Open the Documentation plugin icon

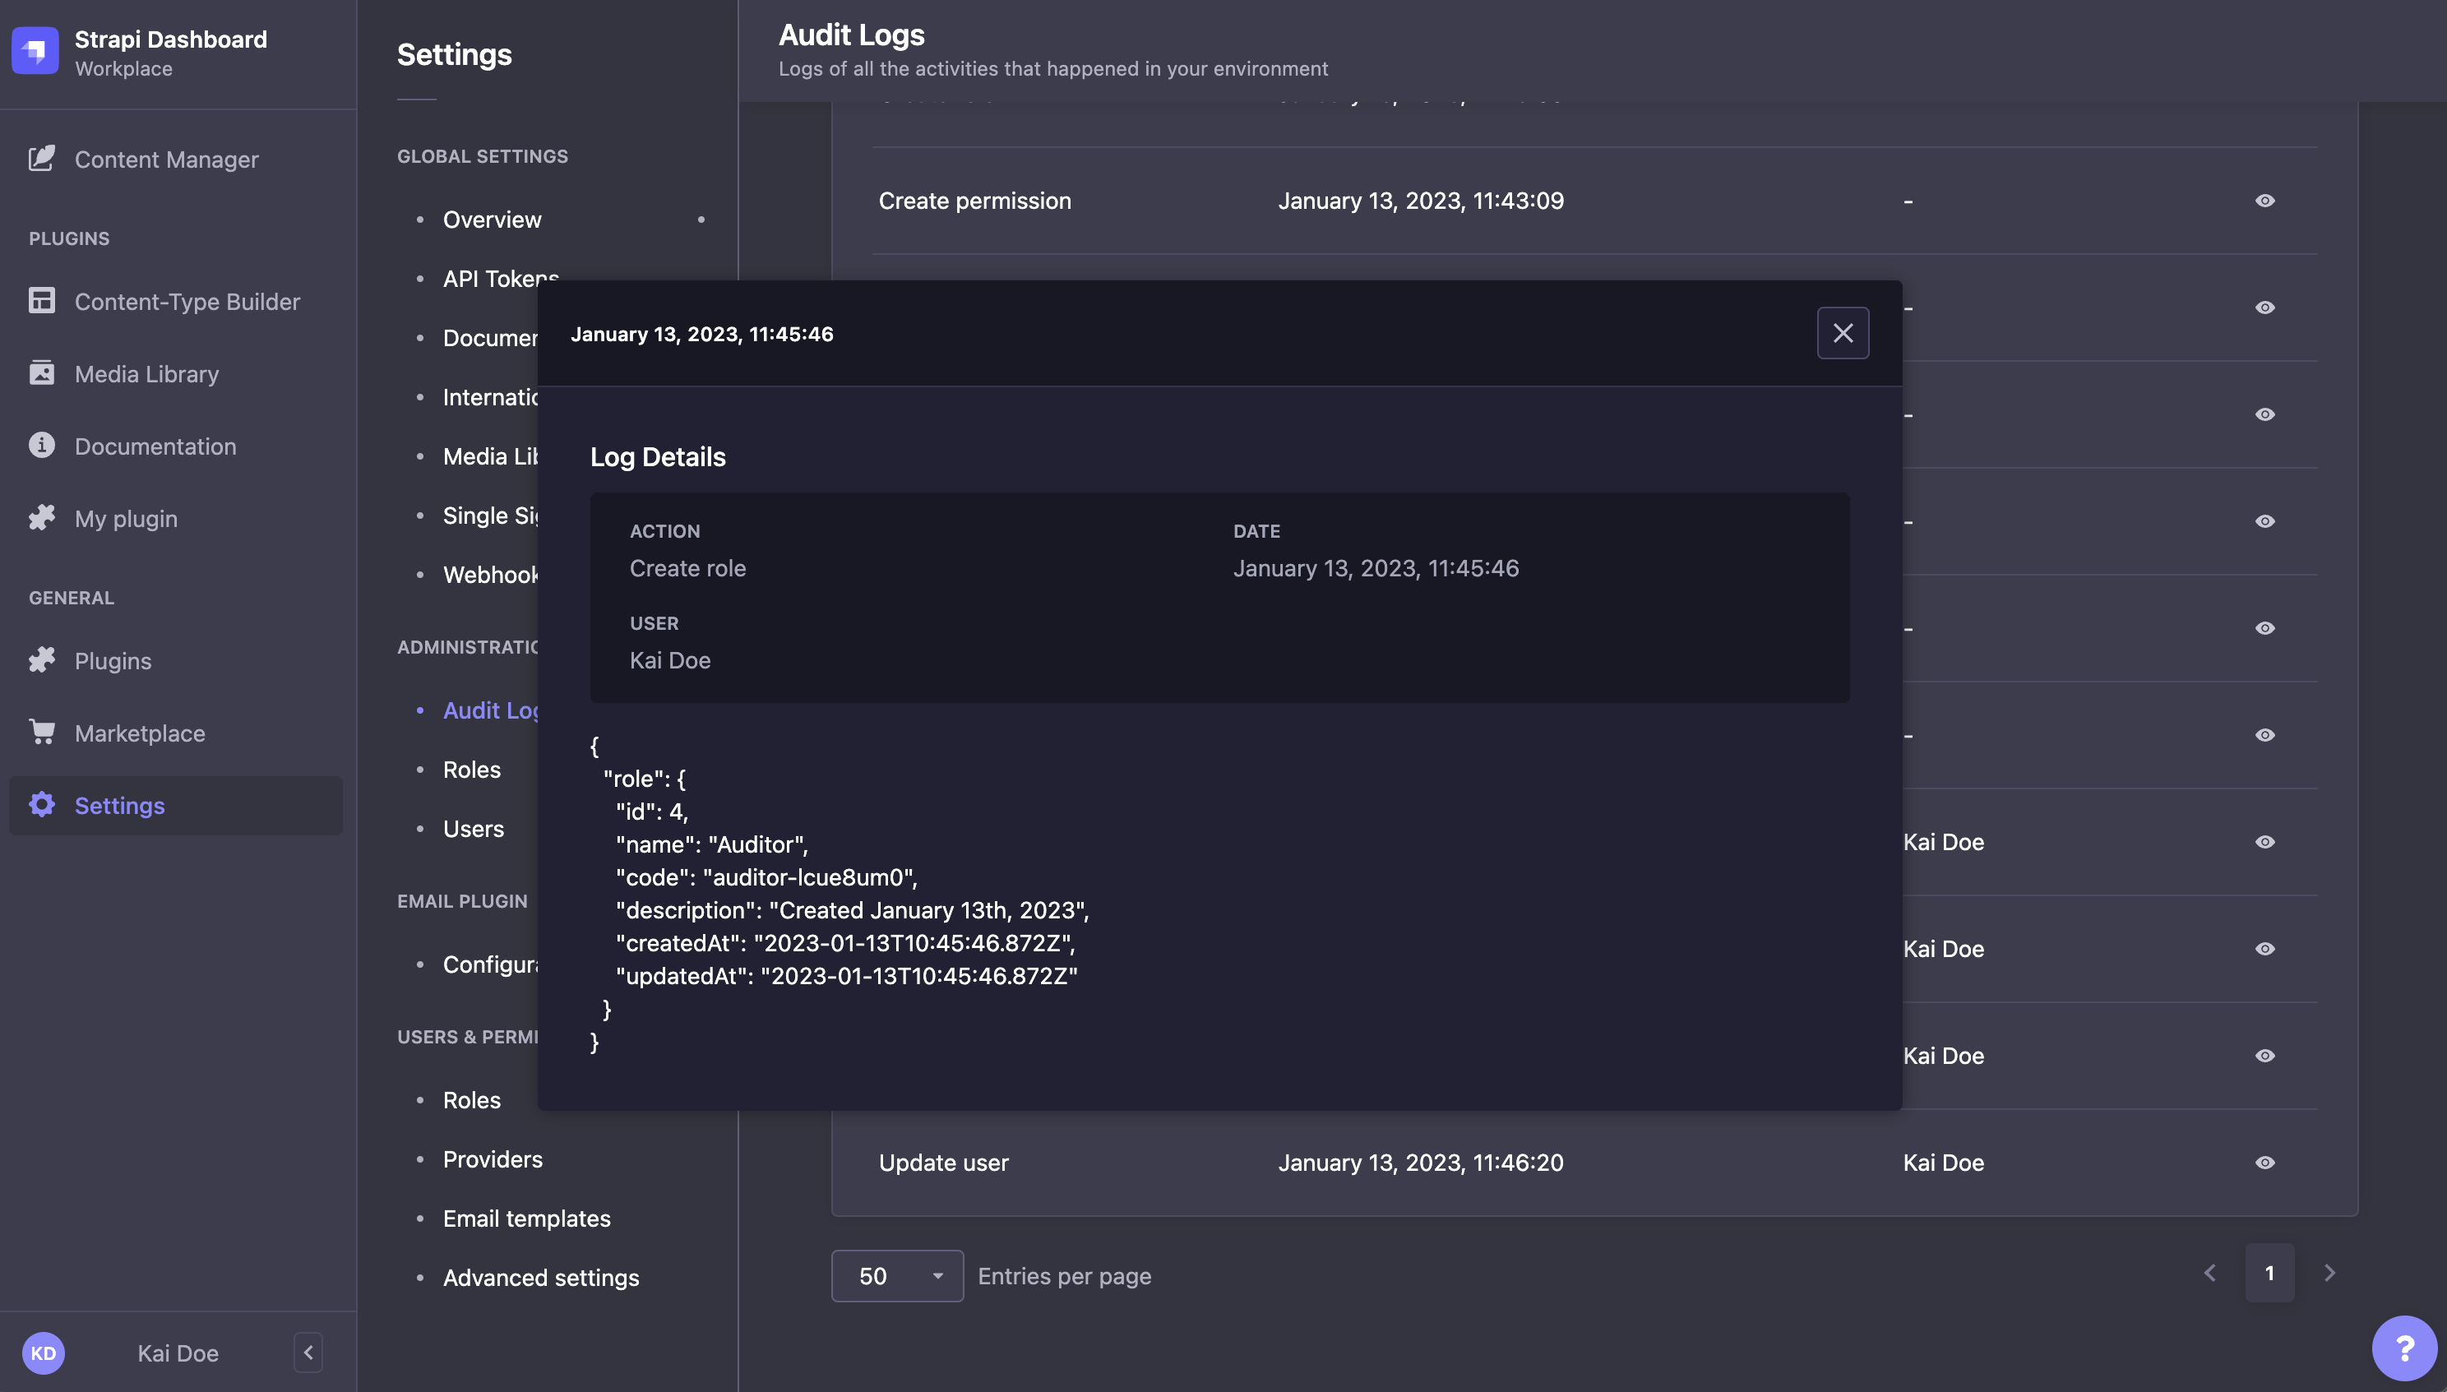tap(42, 446)
